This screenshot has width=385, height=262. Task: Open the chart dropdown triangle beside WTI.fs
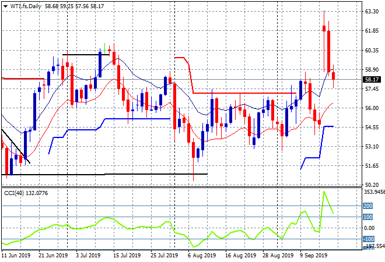point(6,6)
